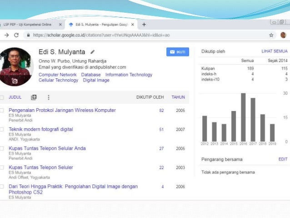The image size is (290, 218).
Task: Bookmark page with the star icon
Action: [271, 35]
